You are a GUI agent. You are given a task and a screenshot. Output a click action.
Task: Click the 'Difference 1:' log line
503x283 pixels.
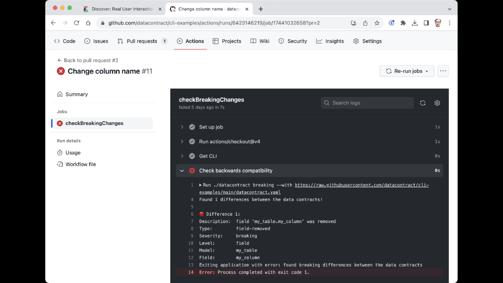pos(219,214)
